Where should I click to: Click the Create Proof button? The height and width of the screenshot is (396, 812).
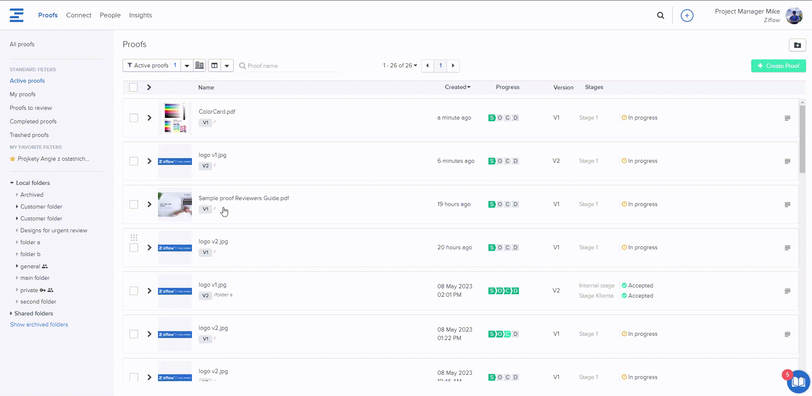778,66
